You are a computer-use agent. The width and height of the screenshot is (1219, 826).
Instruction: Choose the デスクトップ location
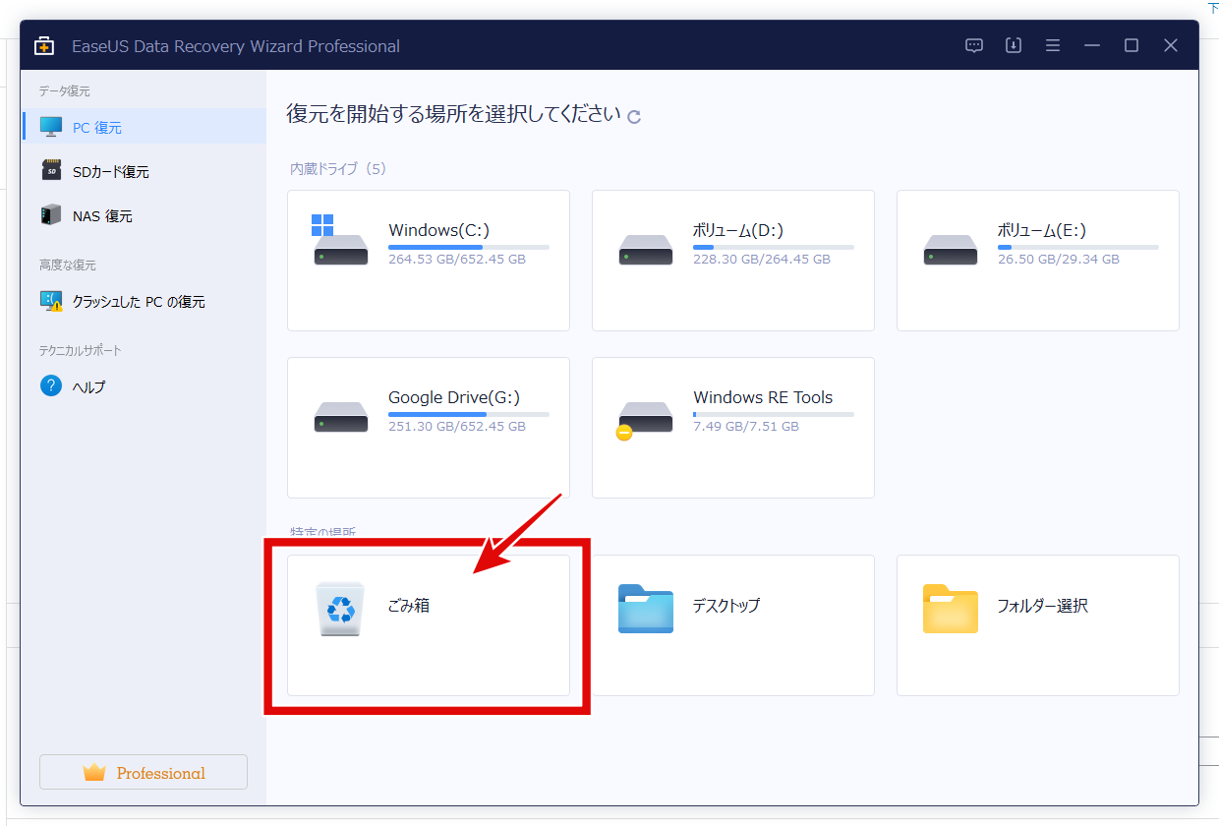[733, 625]
